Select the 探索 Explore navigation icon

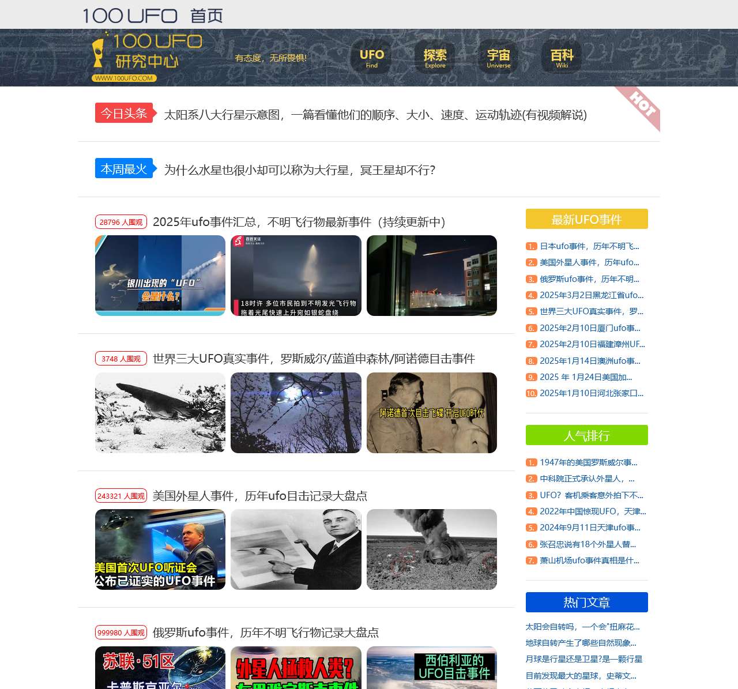[x=435, y=58]
